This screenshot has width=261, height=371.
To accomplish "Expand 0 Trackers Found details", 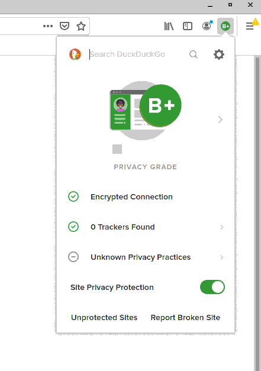I will click(x=146, y=227).
